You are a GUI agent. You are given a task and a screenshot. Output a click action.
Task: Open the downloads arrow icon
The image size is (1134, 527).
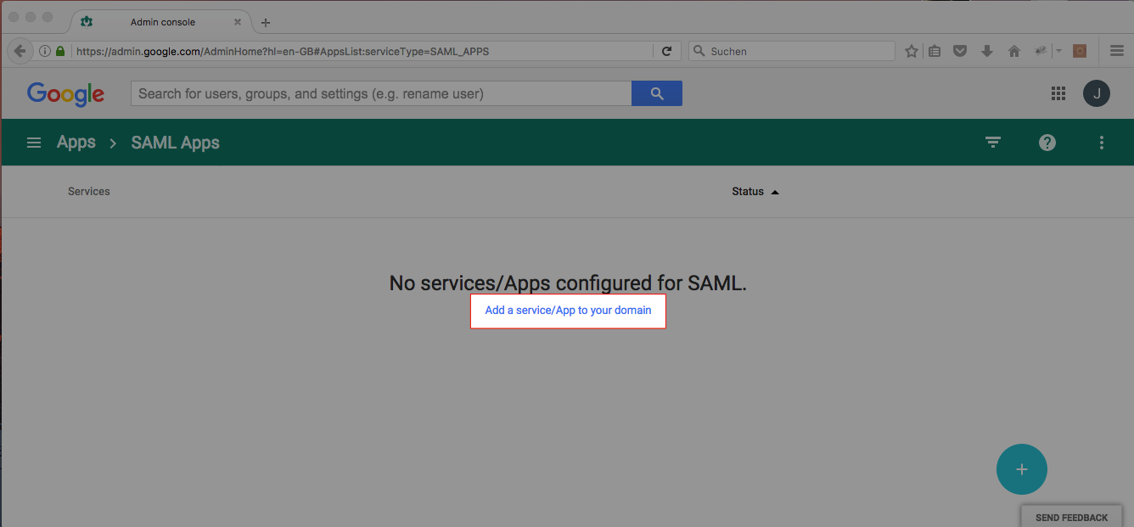[986, 51]
